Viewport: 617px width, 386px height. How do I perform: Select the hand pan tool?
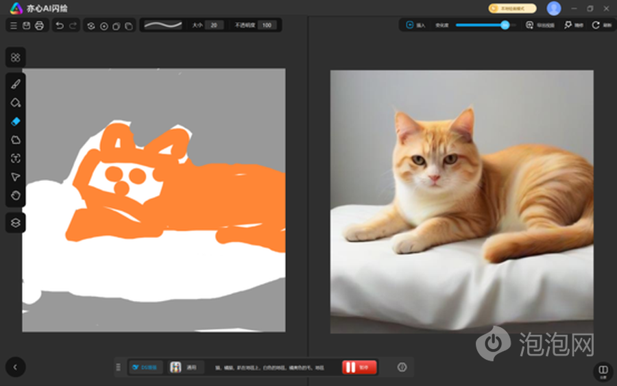tap(15, 195)
